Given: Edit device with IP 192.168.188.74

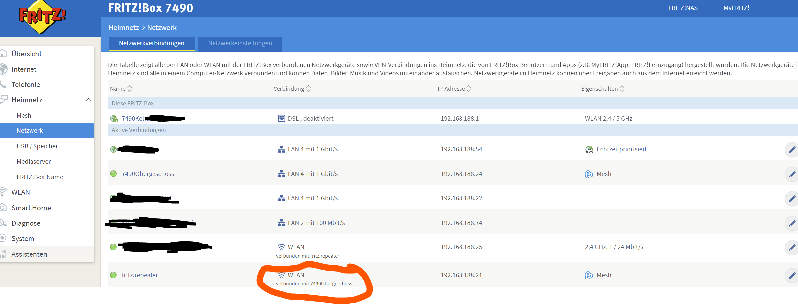Looking at the screenshot, I should [792, 223].
